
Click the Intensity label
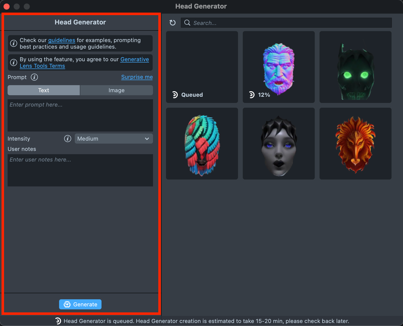coord(19,139)
